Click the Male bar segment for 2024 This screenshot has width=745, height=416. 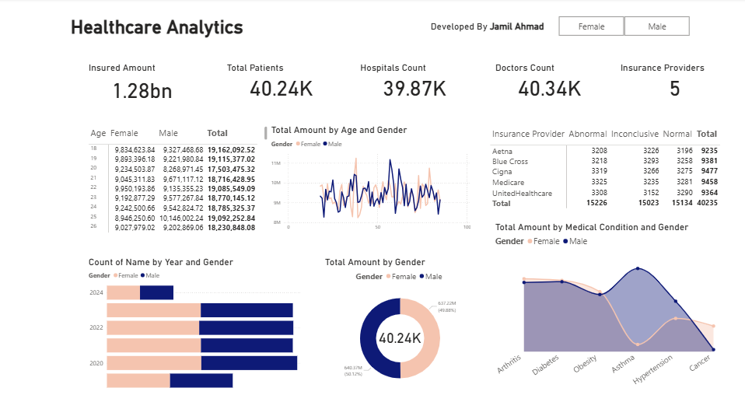pyautogui.click(x=156, y=292)
